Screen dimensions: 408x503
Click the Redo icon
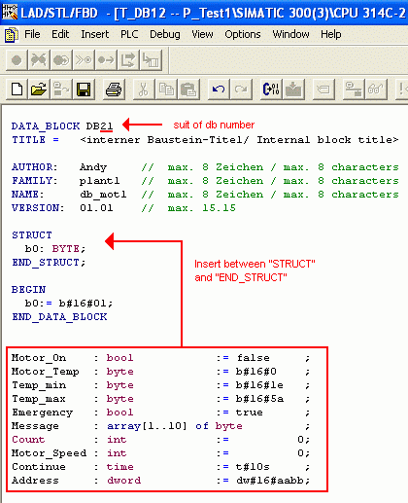(x=241, y=89)
